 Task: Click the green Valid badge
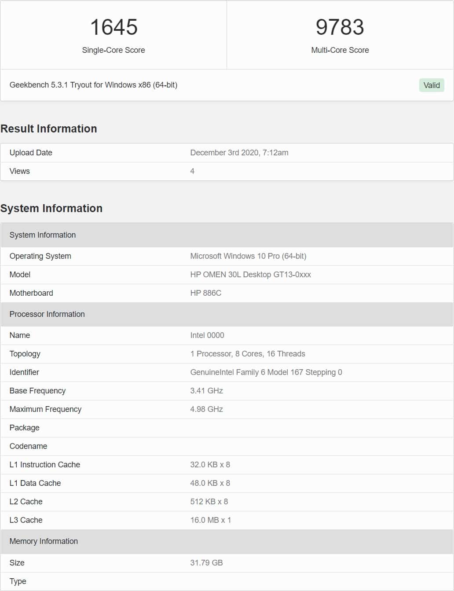click(x=432, y=85)
